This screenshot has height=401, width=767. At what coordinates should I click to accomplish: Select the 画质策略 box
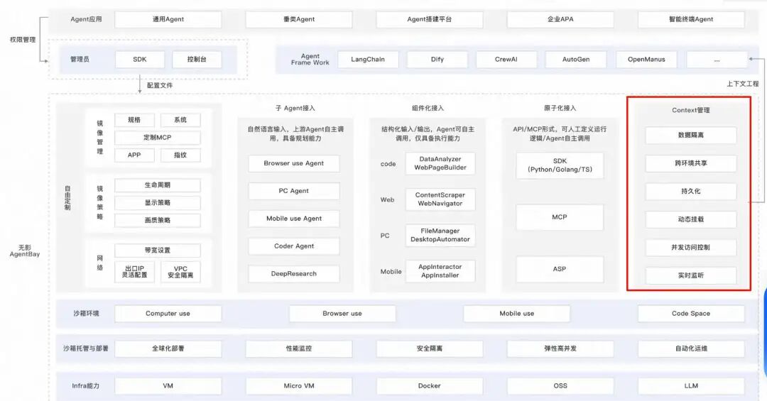pos(158,221)
